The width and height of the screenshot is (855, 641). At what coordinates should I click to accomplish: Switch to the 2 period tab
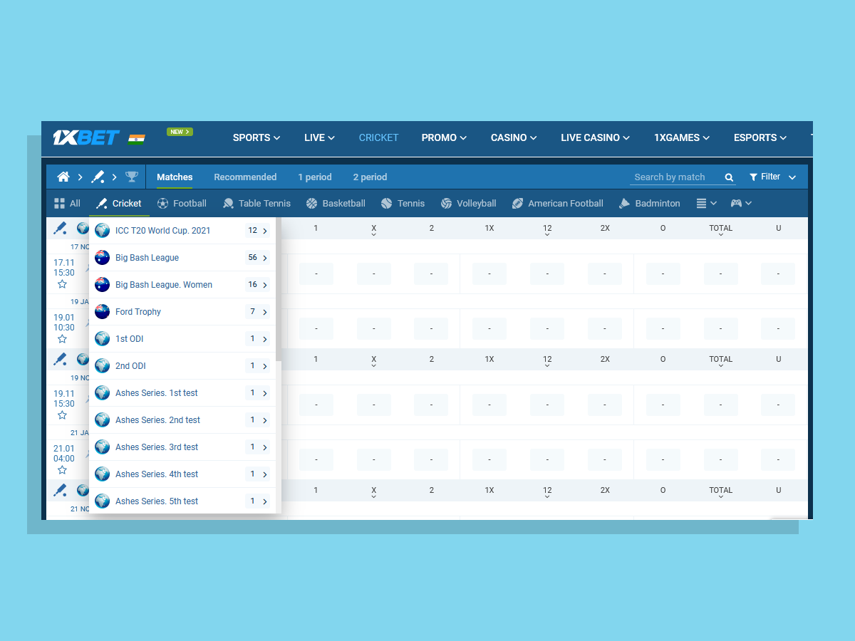370,177
